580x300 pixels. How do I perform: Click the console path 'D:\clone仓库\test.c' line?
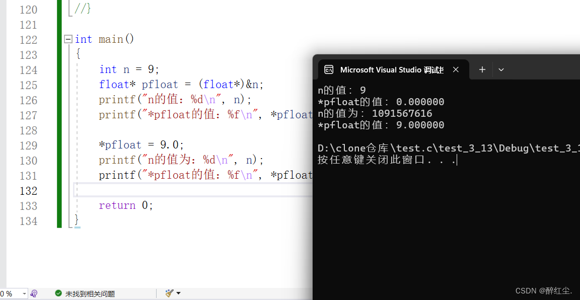click(x=449, y=148)
